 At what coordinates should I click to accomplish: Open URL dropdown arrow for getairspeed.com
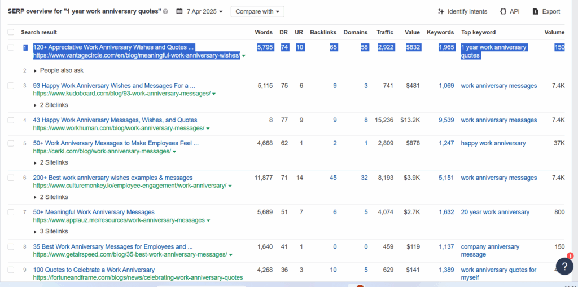[x=231, y=255]
